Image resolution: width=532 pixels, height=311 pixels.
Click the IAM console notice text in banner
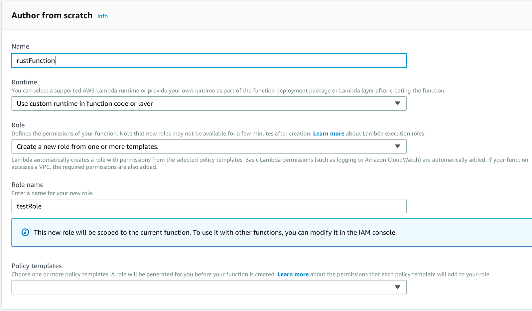click(215, 232)
